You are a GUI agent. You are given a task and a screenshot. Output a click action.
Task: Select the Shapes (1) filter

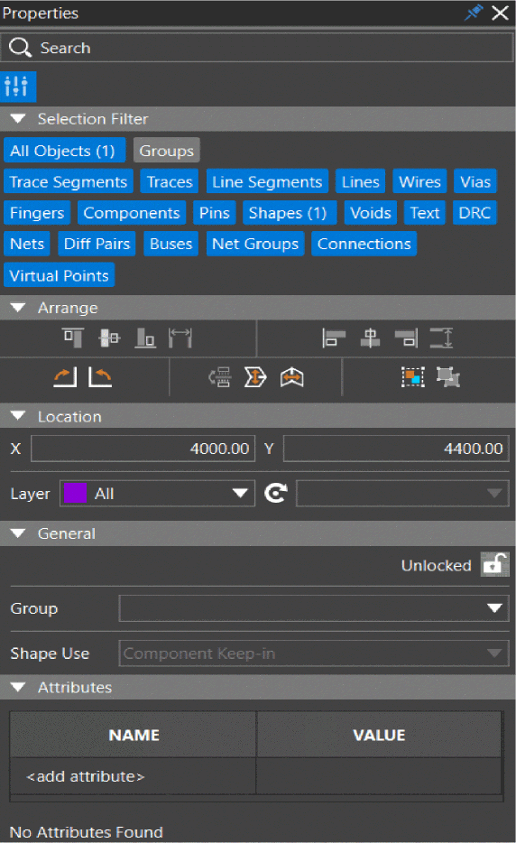289,213
